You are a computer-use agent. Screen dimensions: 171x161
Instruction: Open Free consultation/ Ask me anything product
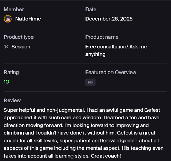click(x=116, y=50)
